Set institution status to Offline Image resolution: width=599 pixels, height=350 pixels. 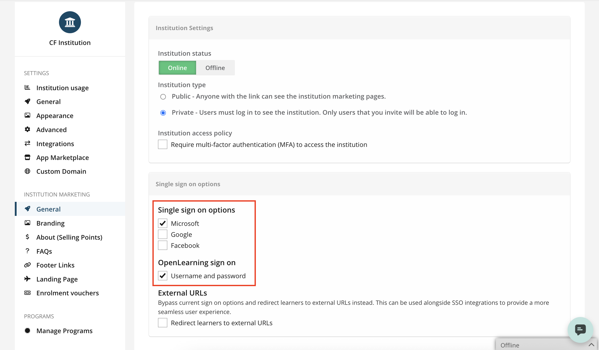click(215, 68)
